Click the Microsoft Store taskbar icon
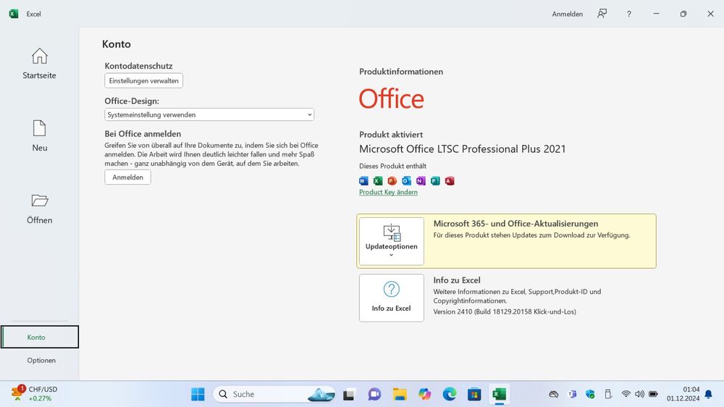The height and width of the screenshot is (407, 724). pos(474,394)
